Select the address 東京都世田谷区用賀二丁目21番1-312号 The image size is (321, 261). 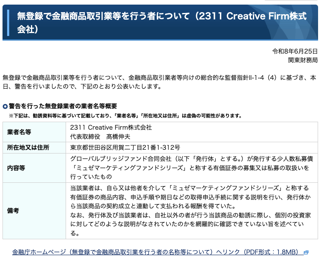point(125,148)
